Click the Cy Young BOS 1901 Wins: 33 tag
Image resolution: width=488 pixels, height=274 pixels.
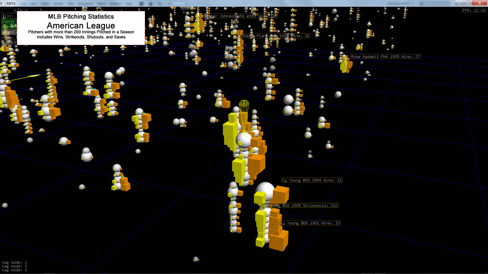coord(310,223)
